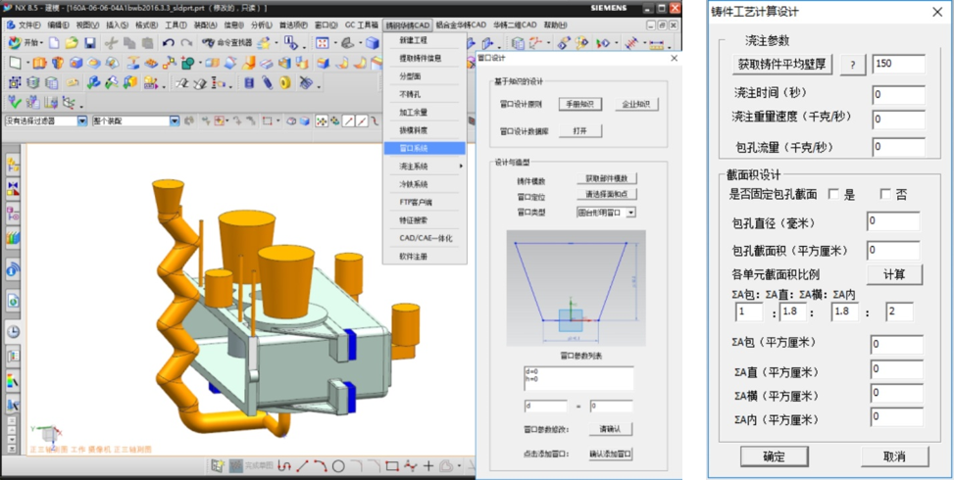Click the wall thickness field showing 150
Image resolution: width=954 pixels, height=480 pixels.
[x=899, y=64]
